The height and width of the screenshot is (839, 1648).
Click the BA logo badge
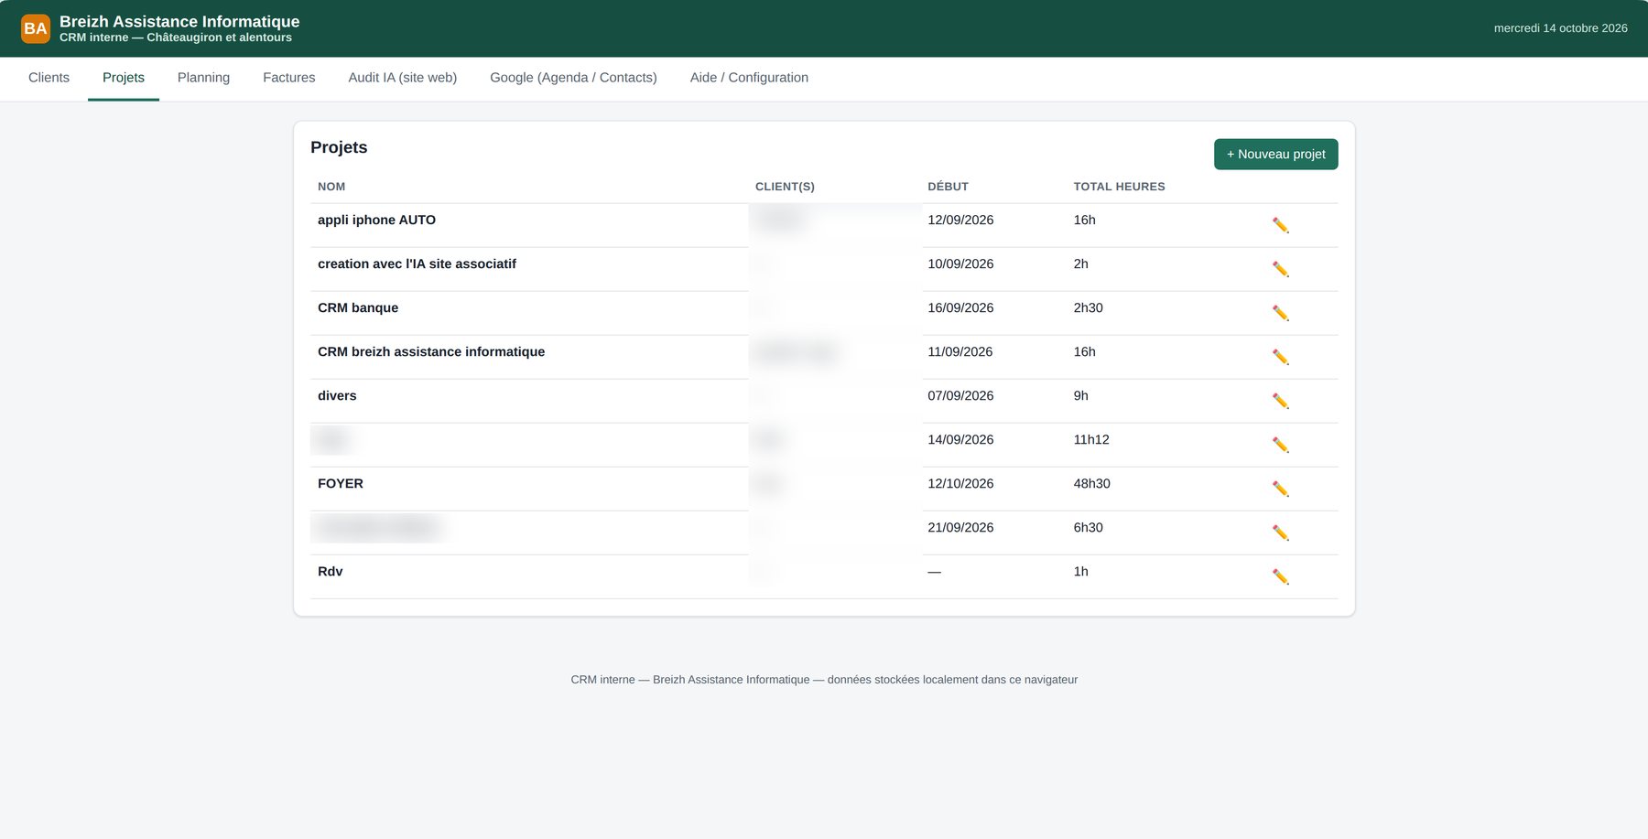click(x=36, y=28)
